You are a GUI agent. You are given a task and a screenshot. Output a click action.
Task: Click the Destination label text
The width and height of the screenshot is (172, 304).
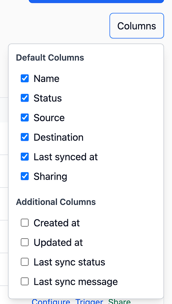58,137
